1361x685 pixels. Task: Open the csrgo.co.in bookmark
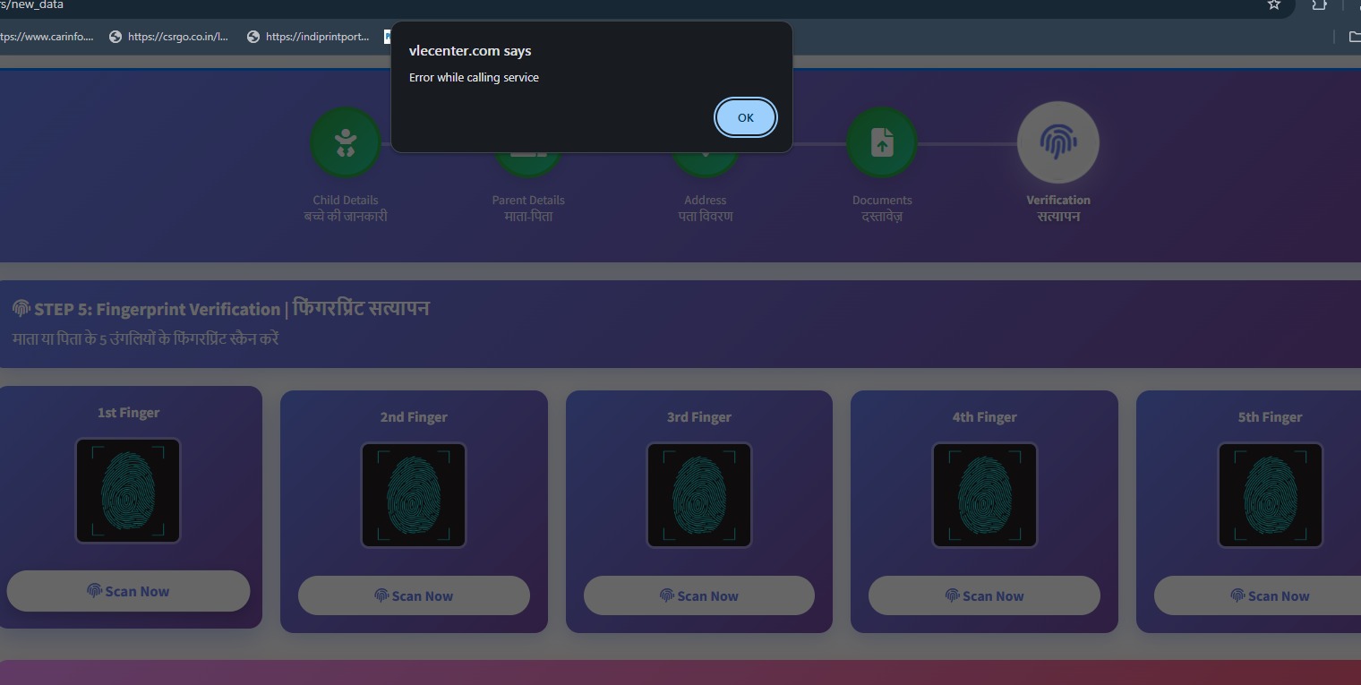[169, 37]
